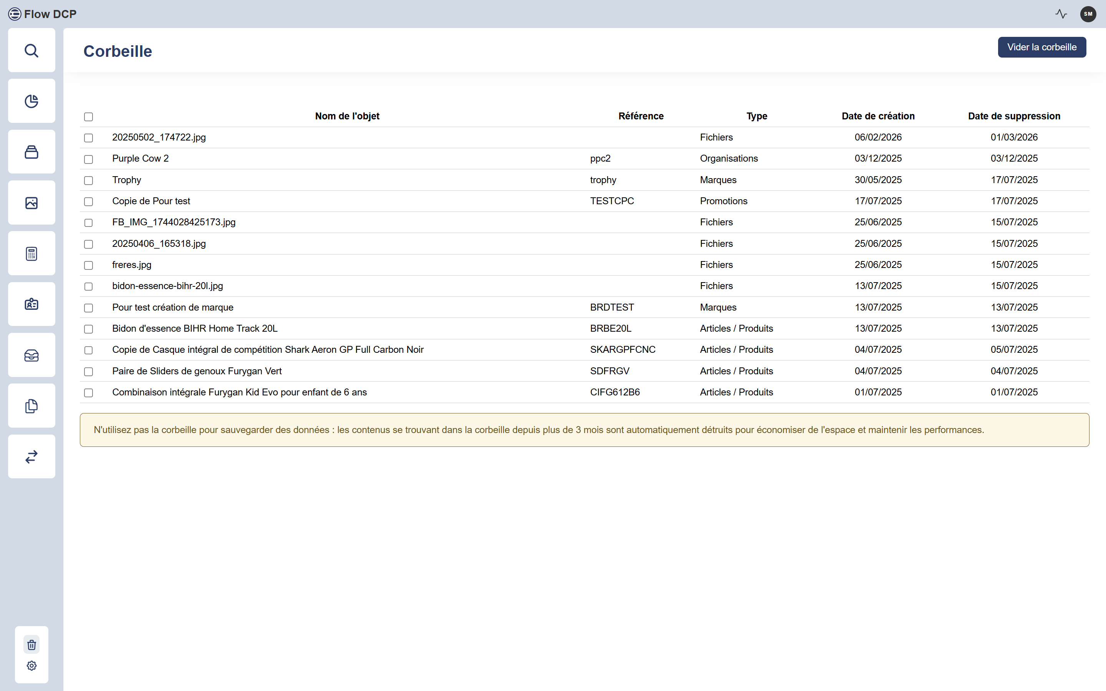Screen dimensions: 1106x691
Task: Click the image gallery sidebar icon
Action: (31, 203)
